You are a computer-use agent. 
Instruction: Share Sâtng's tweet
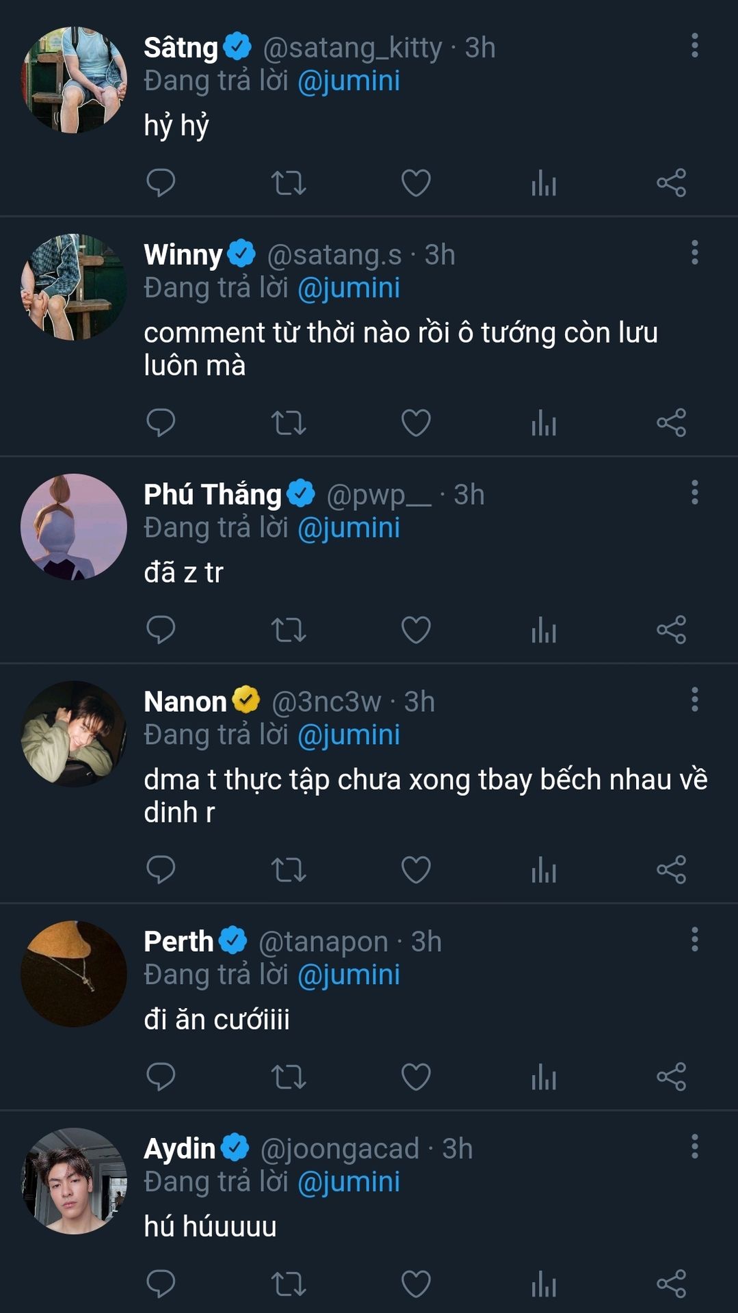coord(671,183)
